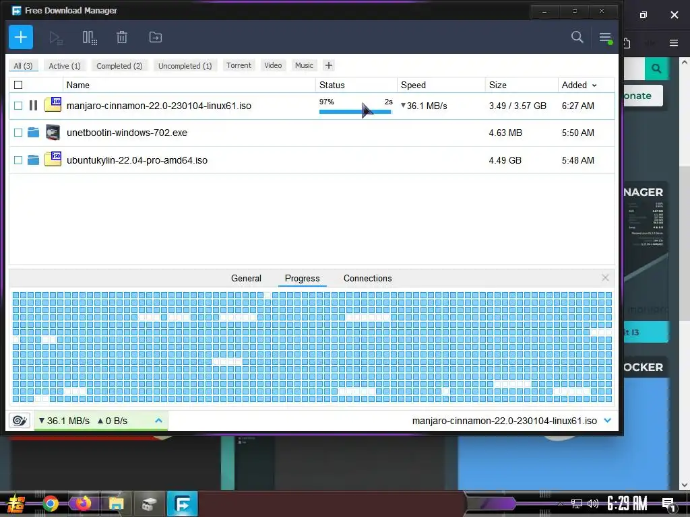Click the unetbootin exe file icon

tap(53, 133)
